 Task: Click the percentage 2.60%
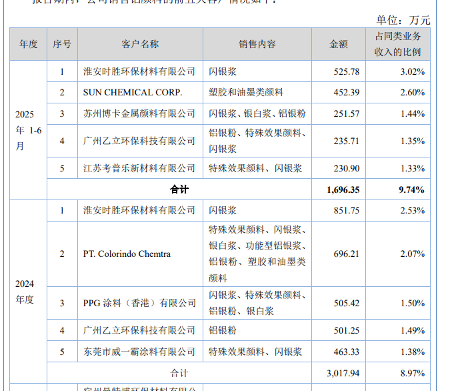pyautogui.click(x=413, y=92)
